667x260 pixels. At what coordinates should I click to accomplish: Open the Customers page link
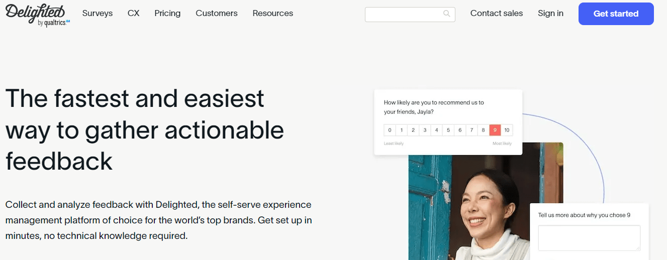pyautogui.click(x=217, y=14)
